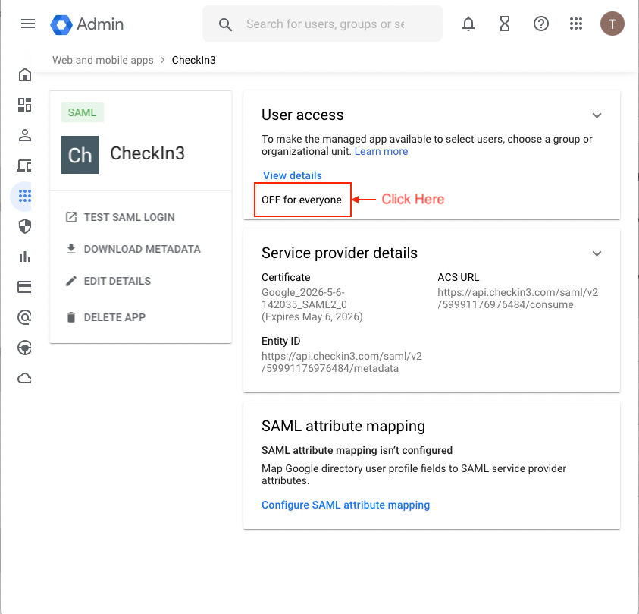Open Security shield in the sidebar
The height and width of the screenshot is (614, 639).
[25, 226]
